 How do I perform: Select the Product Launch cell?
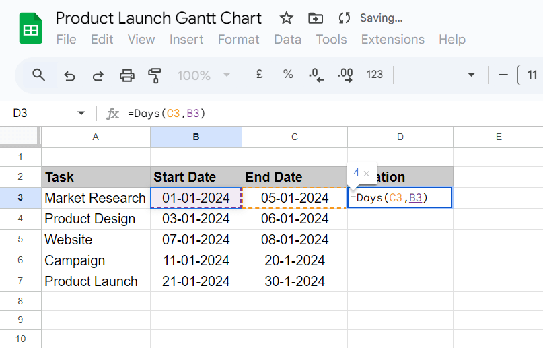[x=96, y=281]
